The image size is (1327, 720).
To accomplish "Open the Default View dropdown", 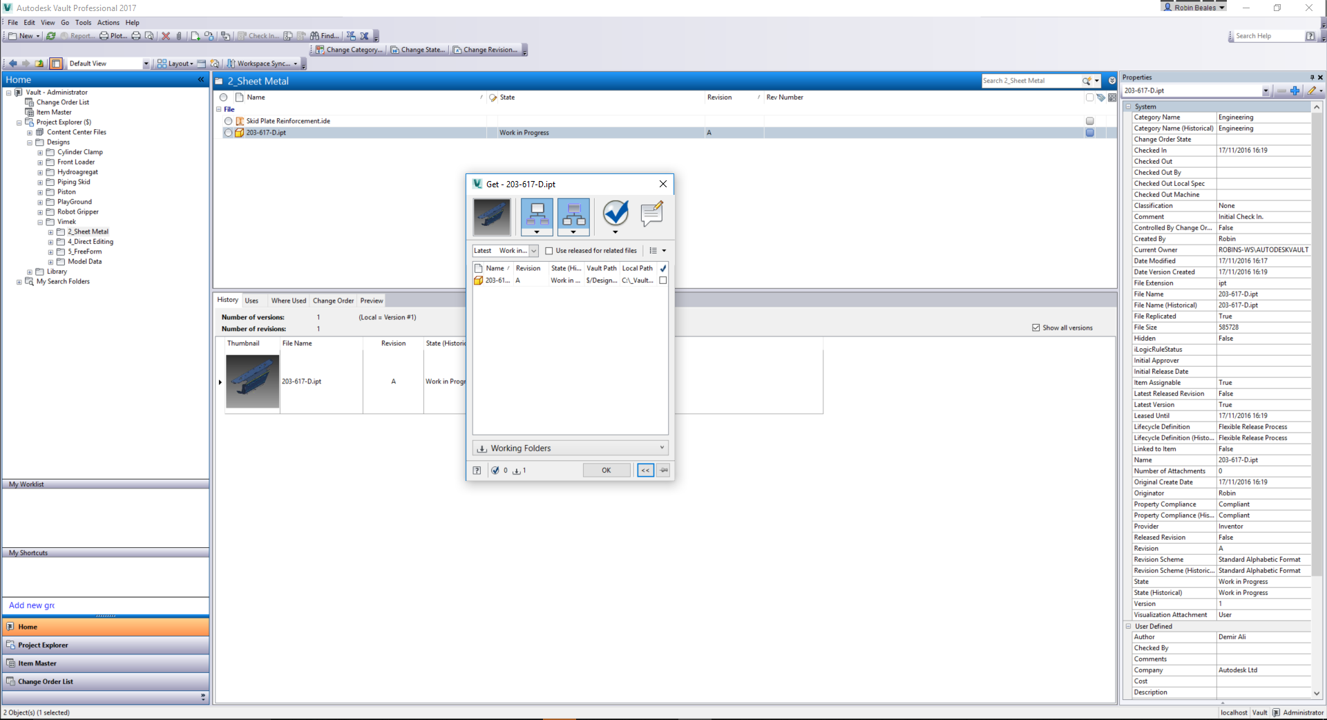I will 146,64.
